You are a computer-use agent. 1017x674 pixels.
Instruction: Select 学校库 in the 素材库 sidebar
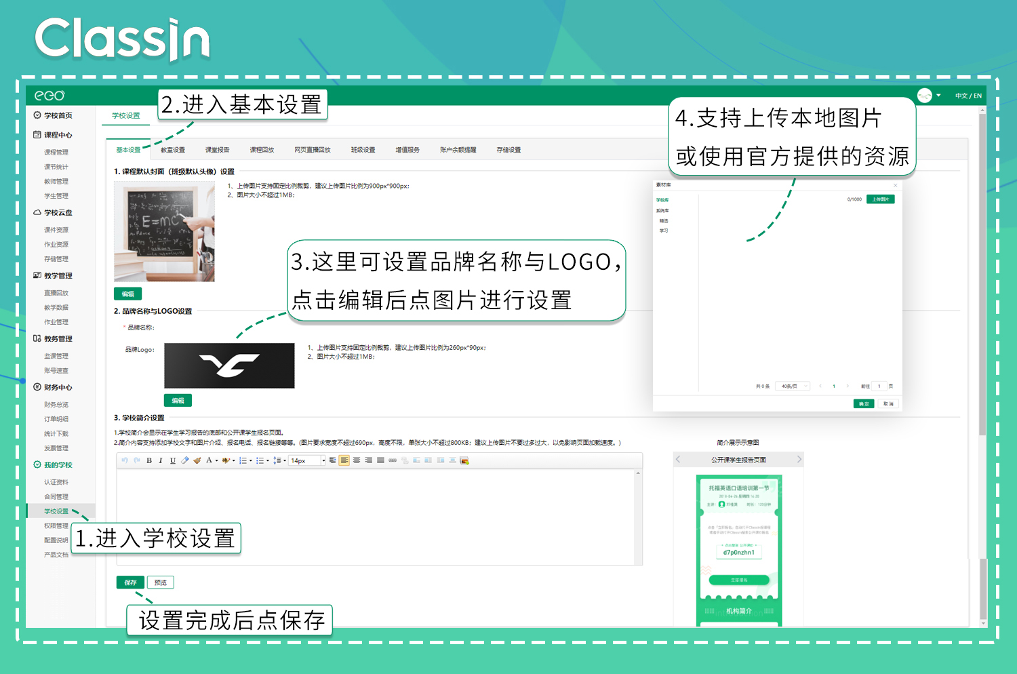[662, 200]
